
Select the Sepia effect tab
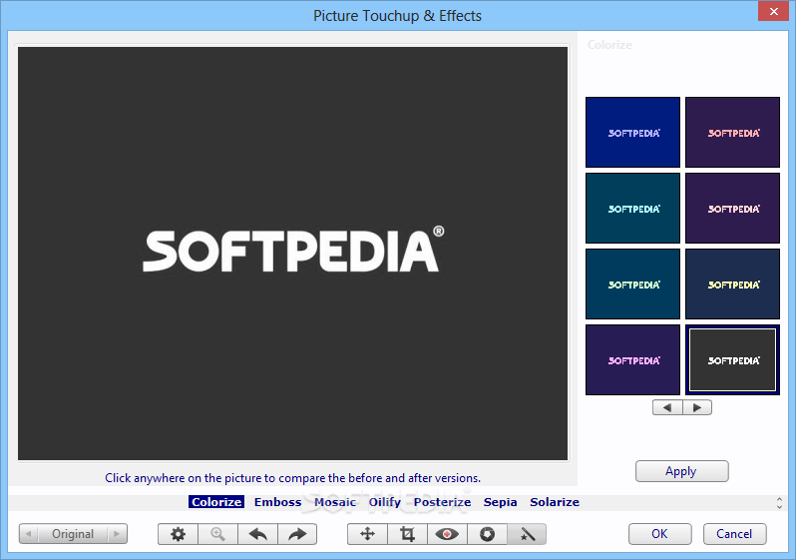pyautogui.click(x=500, y=502)
